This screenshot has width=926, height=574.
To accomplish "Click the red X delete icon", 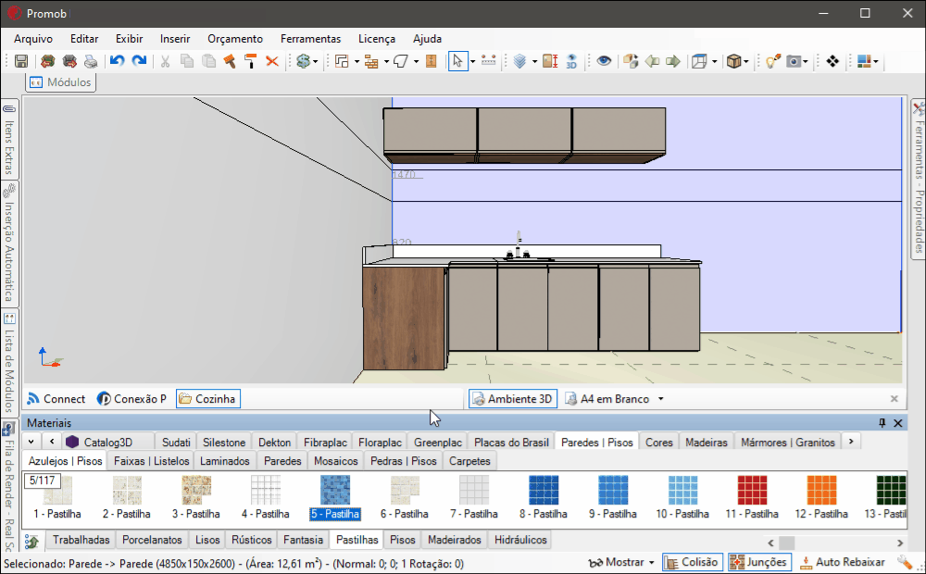I will point(272,61).
